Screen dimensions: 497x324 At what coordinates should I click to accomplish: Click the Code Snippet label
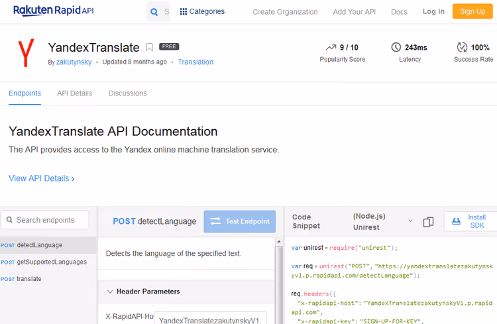tap(306, 221)
